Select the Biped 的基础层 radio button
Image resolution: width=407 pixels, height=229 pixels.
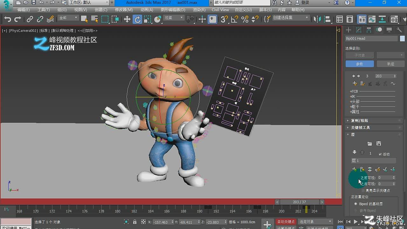356,204
